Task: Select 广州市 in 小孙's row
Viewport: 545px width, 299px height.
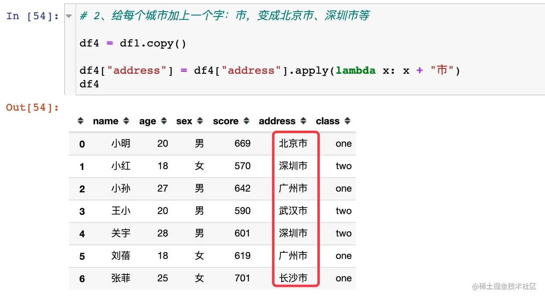Action: point(293,188)
